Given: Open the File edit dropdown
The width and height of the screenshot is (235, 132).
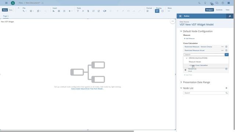Looking at the screenshot, I should (25, 11).
